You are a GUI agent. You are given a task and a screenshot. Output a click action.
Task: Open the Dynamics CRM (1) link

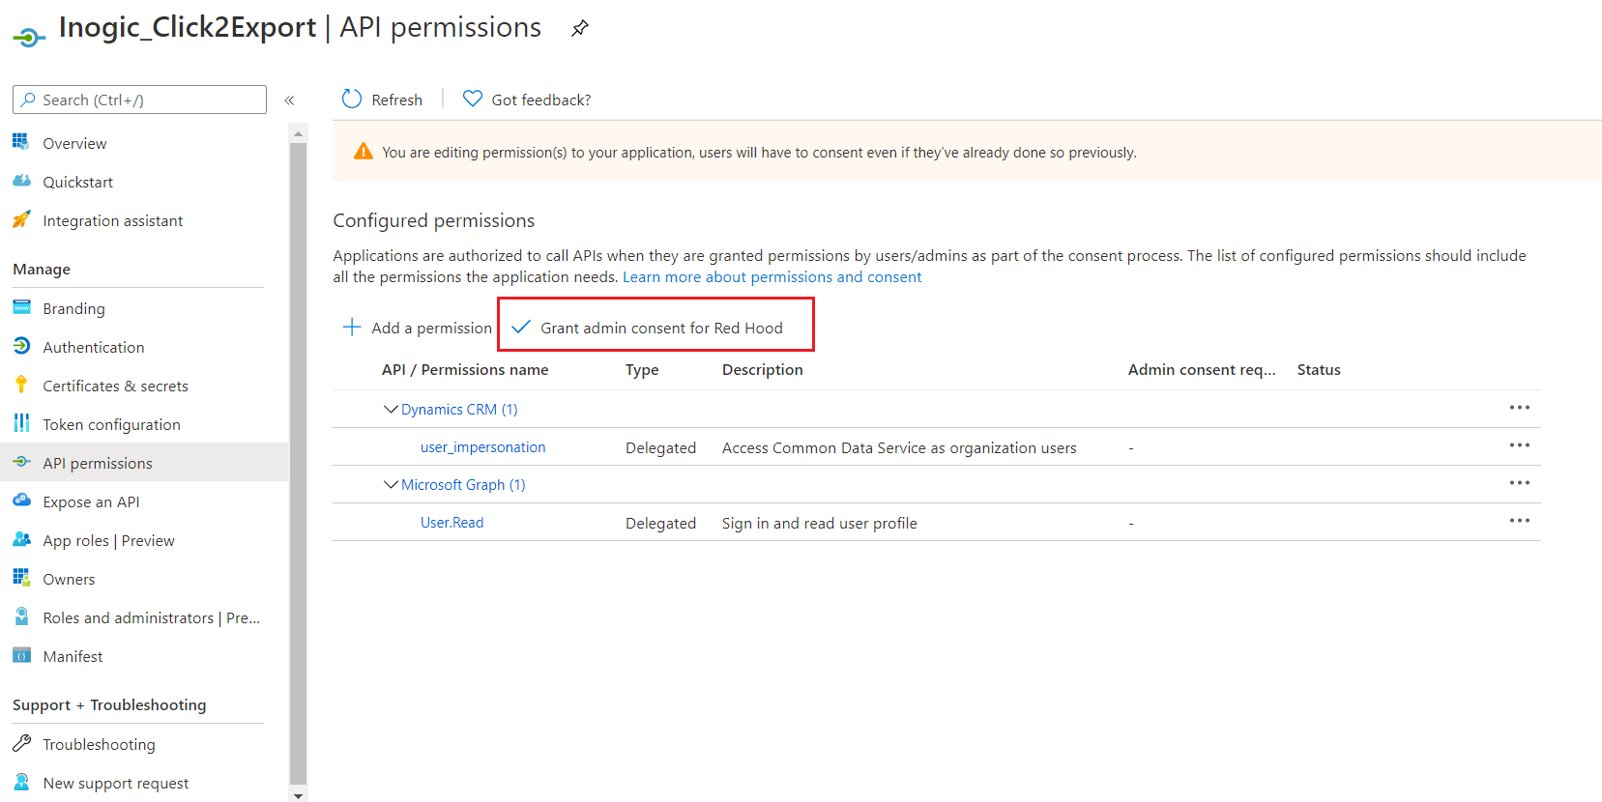coord(459,410)
